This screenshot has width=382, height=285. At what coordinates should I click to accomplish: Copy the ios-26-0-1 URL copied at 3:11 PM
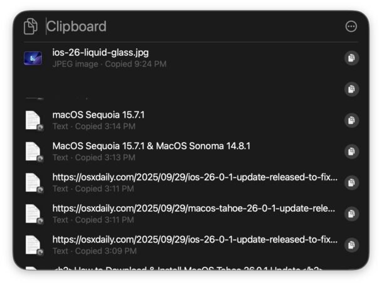click(351, 182)
